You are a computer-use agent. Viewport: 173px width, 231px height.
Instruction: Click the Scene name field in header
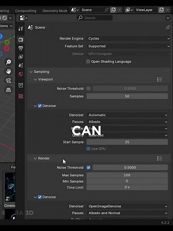[x=92, y=10]
